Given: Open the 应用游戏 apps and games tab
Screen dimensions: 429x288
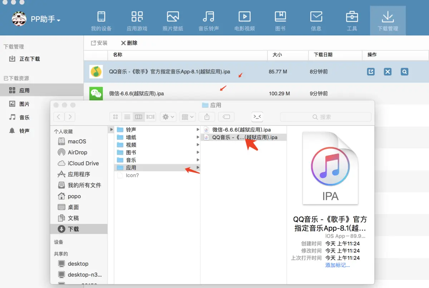Looking at the screenshot, I should 137,21.
